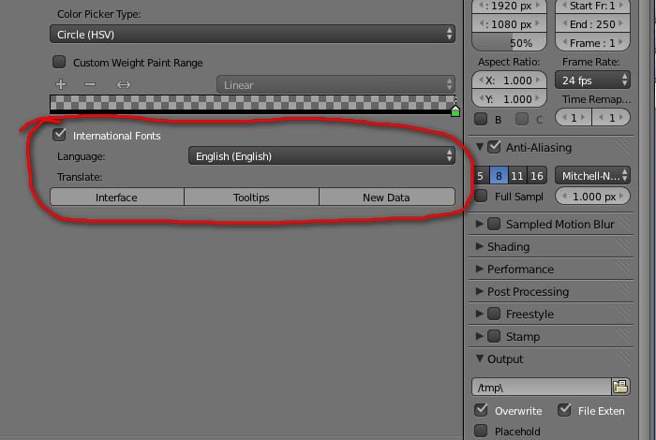This screenshot has width=656, height=440.
Task: Open the Color Picker Type dropdown
Action: (252, 34)
